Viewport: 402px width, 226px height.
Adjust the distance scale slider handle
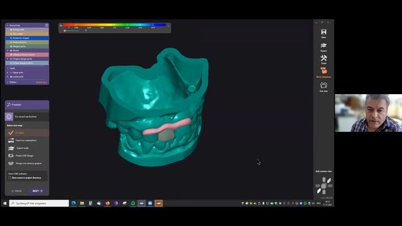pyautogui.click(x=65, y=31)
